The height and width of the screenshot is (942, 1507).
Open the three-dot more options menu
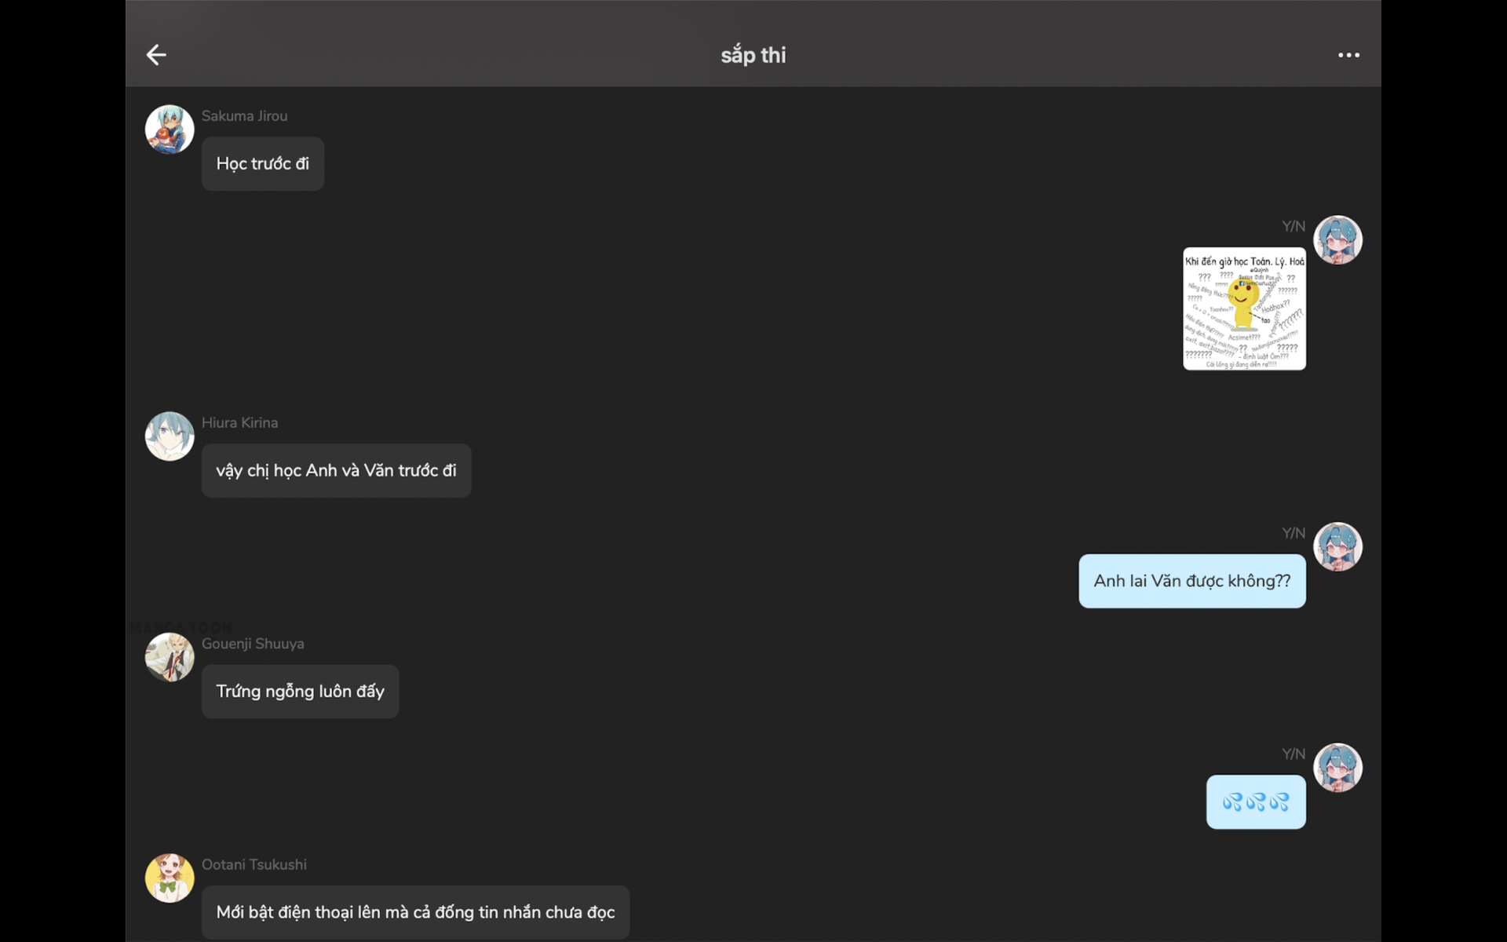click(1348, 55)
